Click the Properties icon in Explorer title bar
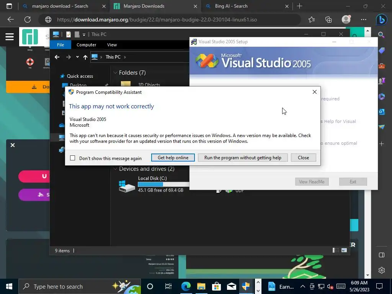This screenshot has width=392, height=294. coord(69,34)
